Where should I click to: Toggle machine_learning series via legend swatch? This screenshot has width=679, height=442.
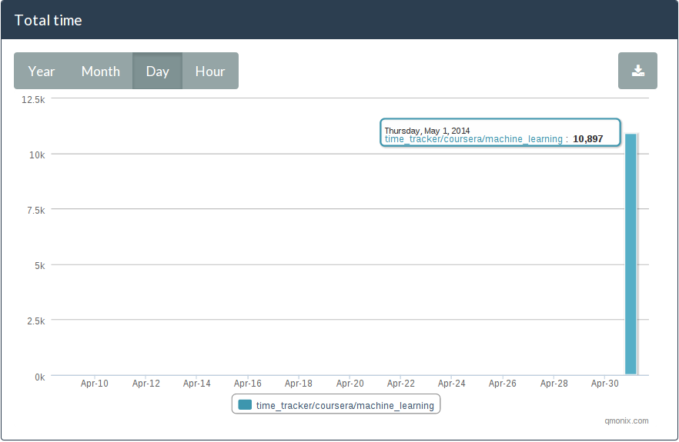(245, 405)
